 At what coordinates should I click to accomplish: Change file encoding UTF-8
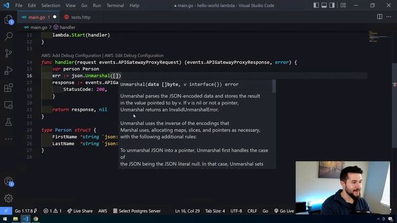tap(236, 211)
